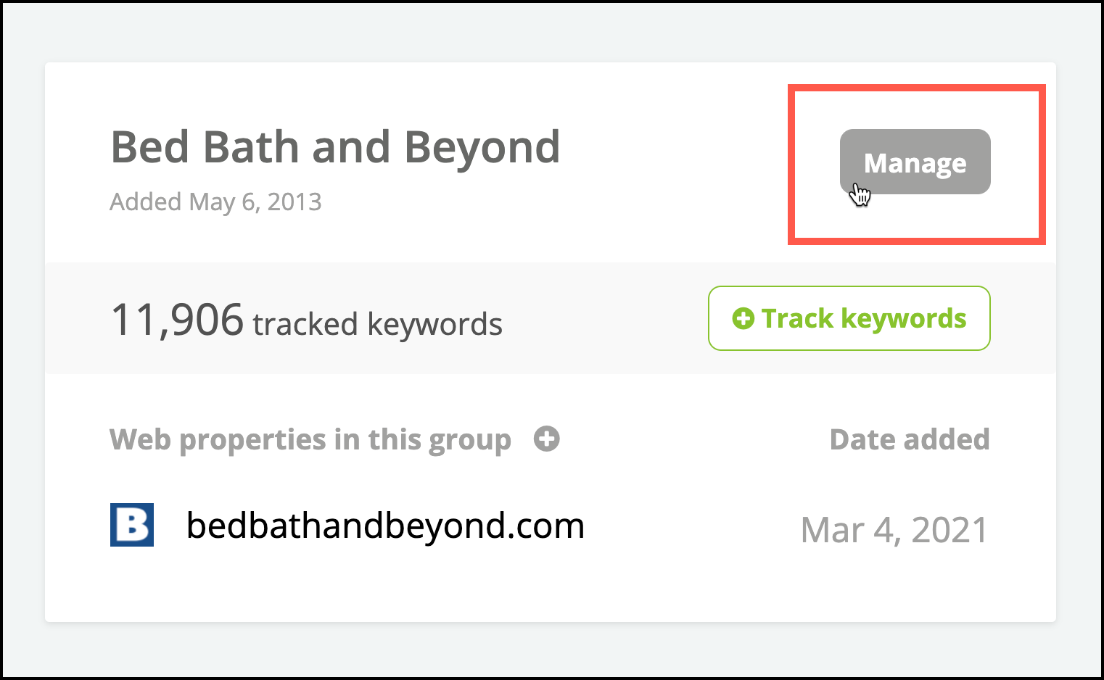Click the 11,906 keyword count

(x=177, y=320)
